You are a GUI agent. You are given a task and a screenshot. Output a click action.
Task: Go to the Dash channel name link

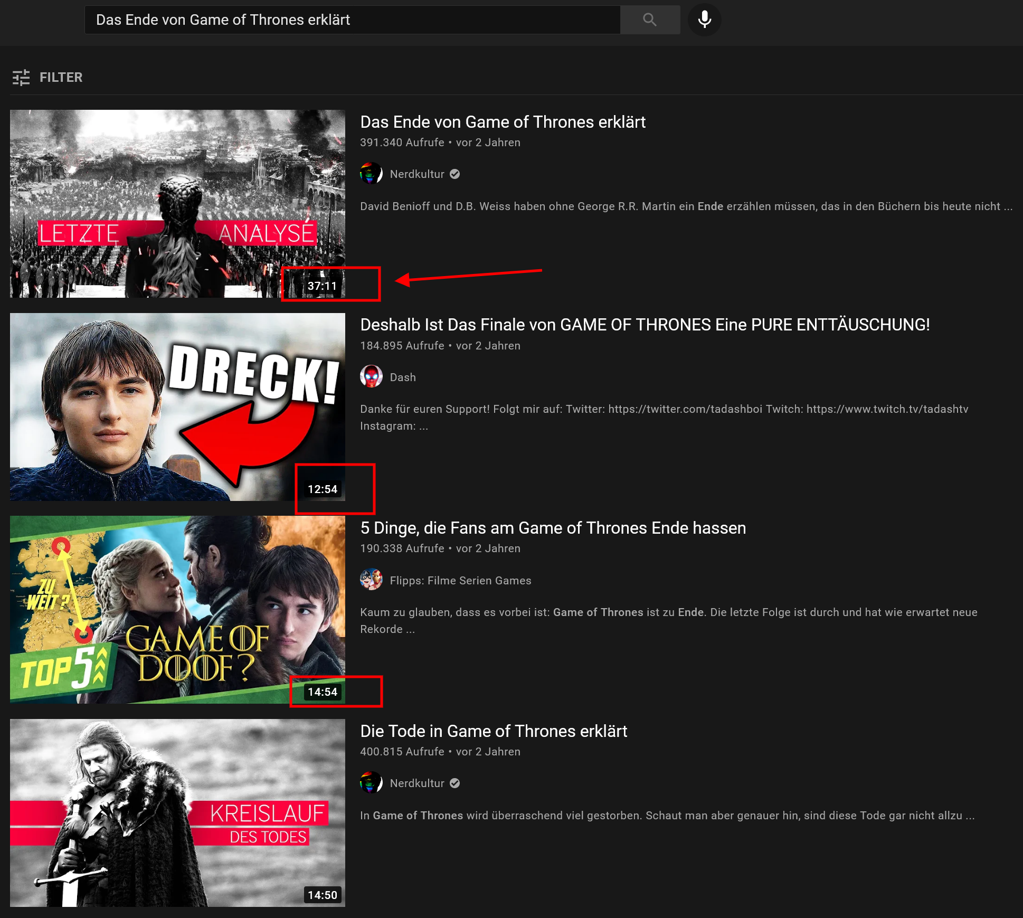(x=403, y=377)
